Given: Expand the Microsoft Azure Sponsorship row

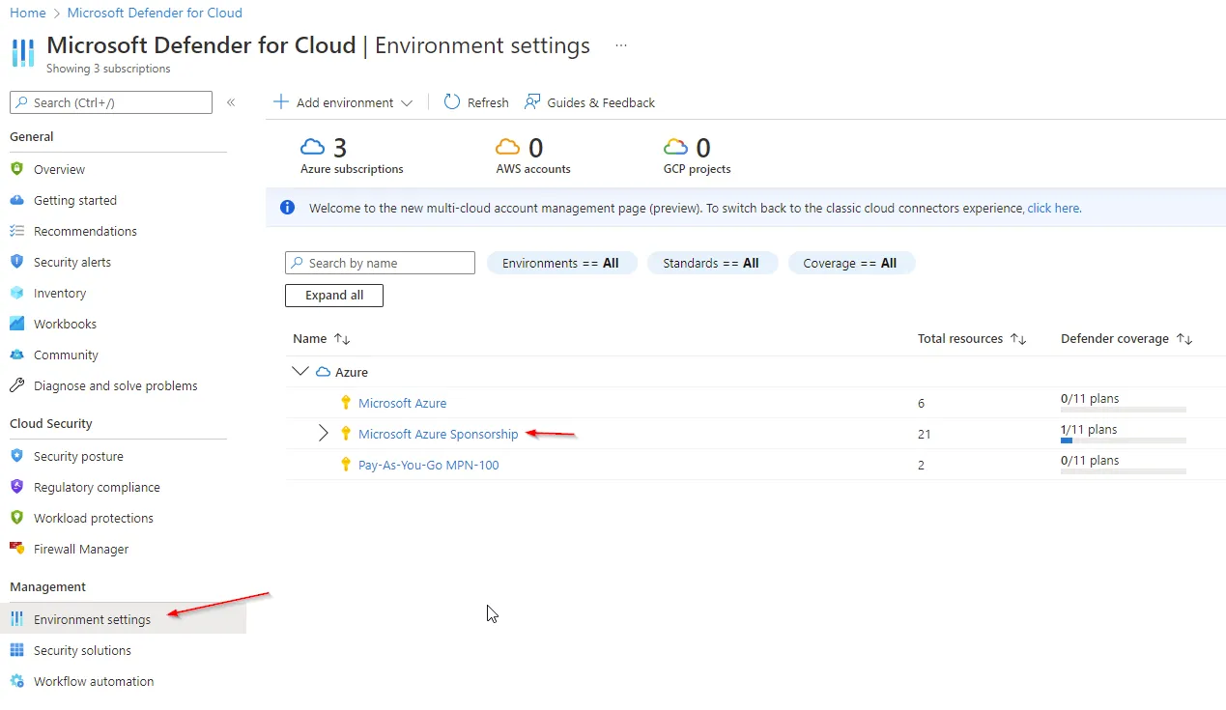Looking at the screenshot, I should click(324, 434).
